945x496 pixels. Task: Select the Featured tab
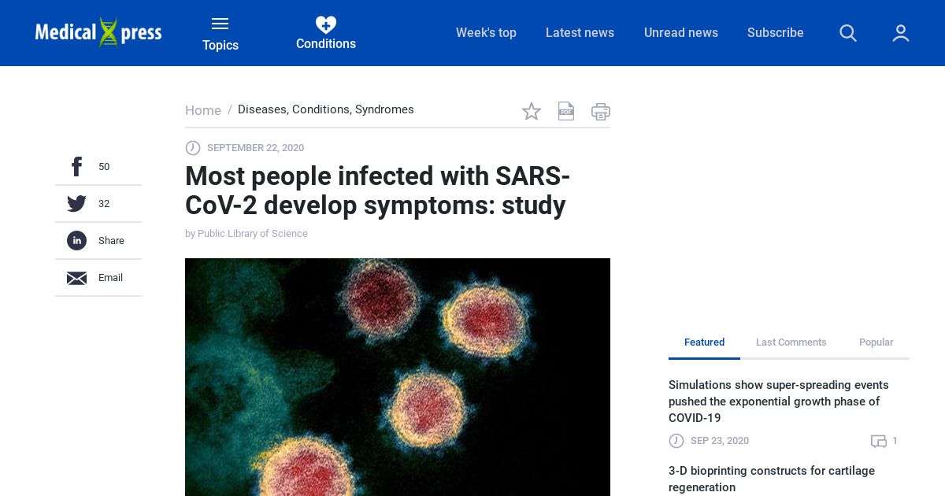[705, 342]
